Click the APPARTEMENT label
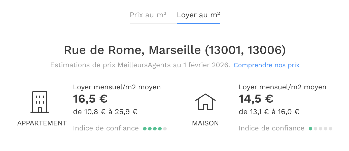 42,123
